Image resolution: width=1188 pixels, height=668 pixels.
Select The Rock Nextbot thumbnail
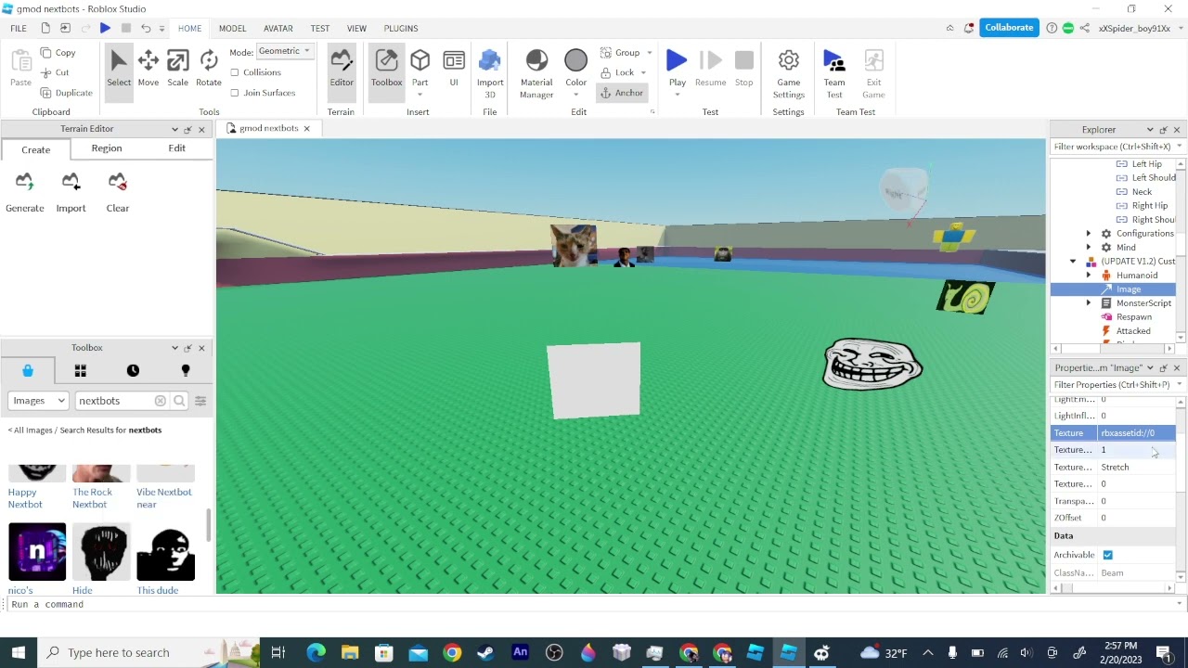[x=101, y=474]
